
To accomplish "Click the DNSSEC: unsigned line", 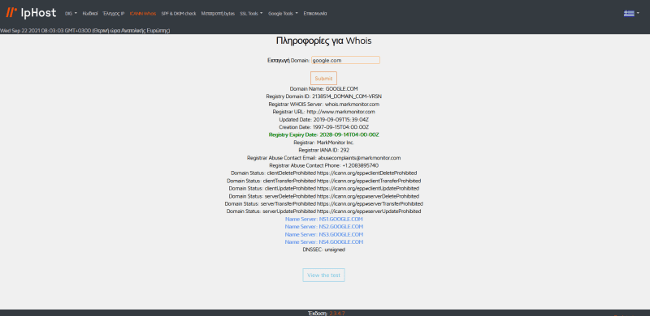I will tap(323, 250).
